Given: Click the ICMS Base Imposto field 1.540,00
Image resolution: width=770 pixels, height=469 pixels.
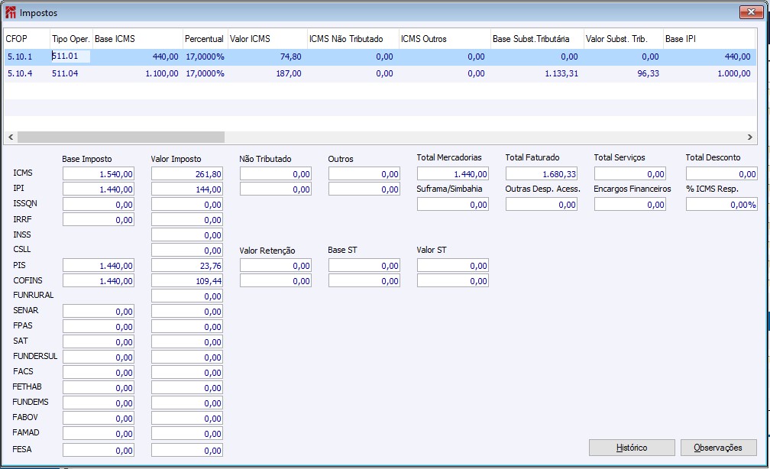Looking at the screenshot, I should click(x=99, y=174).
